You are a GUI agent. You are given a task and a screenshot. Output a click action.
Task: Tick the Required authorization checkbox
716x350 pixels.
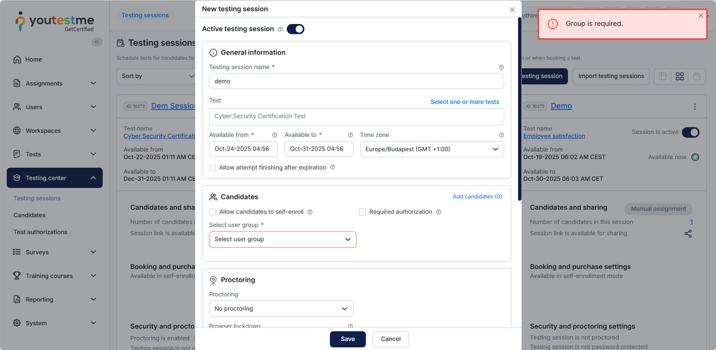[362, 212]
